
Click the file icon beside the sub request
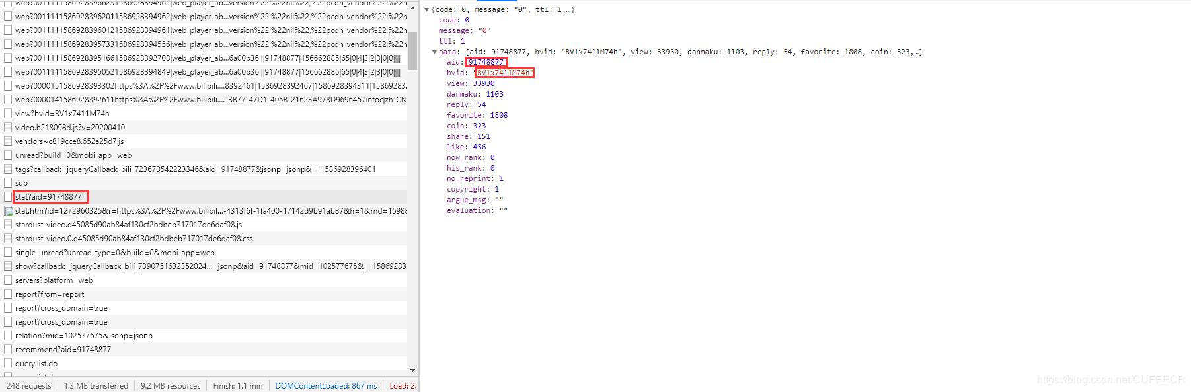point(9,183)
